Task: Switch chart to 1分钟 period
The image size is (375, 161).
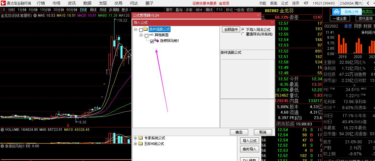Action: 22,10
